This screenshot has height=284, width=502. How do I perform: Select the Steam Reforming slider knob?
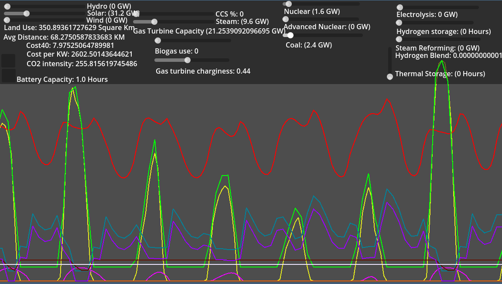click(399, 39)
